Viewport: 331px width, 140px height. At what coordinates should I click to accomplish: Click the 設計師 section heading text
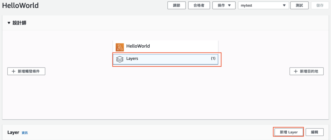19,23
